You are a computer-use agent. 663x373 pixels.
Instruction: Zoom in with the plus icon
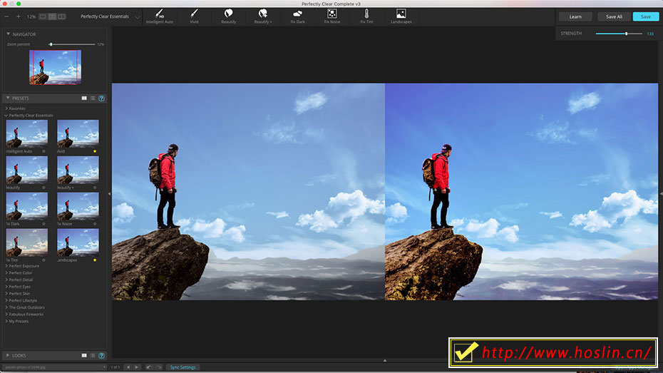[x=19, y=16]
